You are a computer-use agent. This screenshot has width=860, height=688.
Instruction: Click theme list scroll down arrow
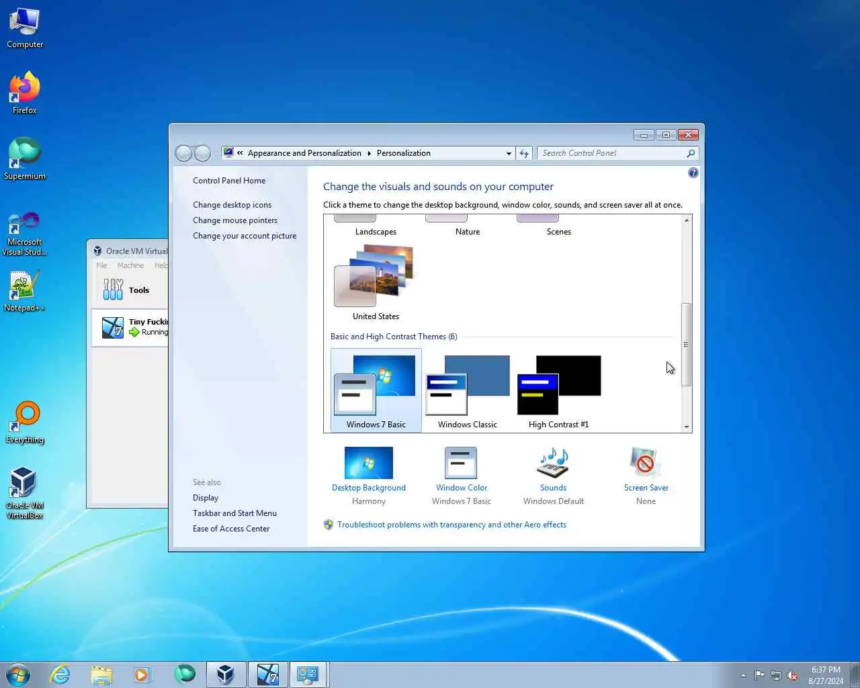[x=686, y=427]
